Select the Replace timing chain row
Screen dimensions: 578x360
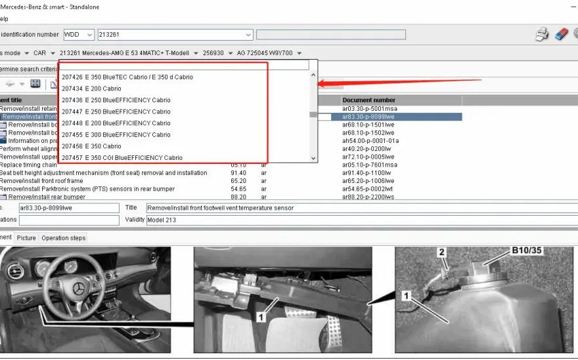click(x=28, y=165)
